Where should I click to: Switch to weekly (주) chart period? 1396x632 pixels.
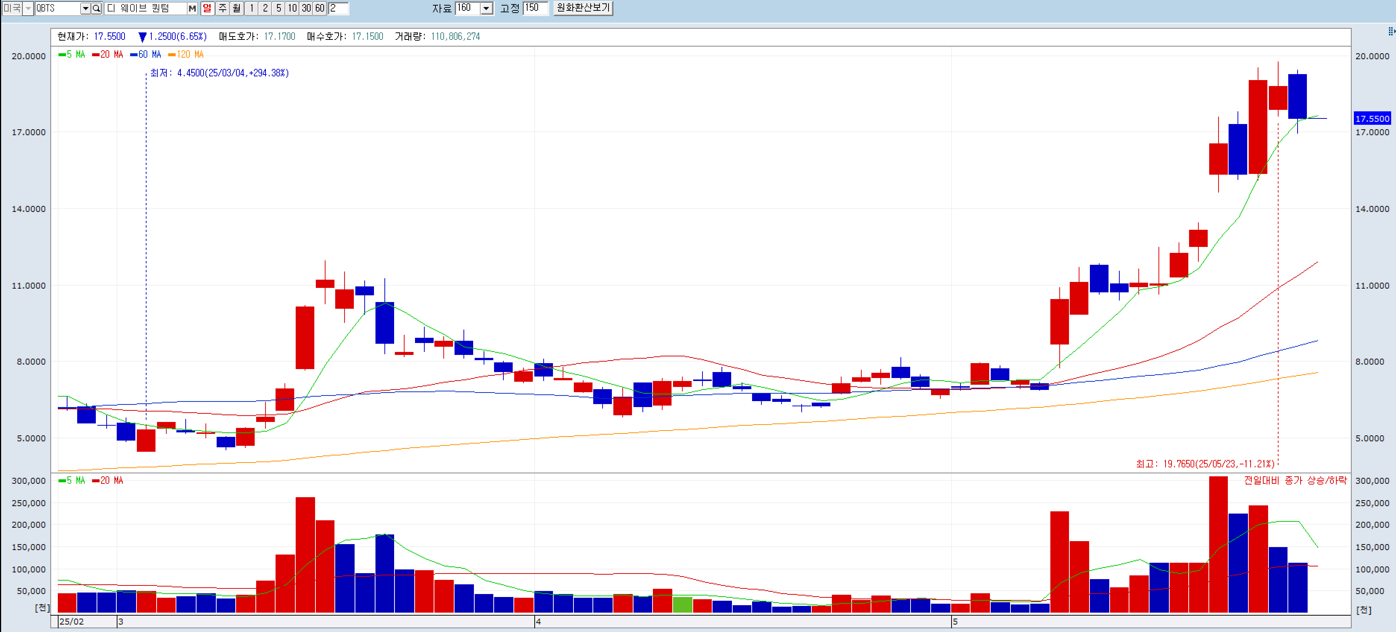[222, 8]
